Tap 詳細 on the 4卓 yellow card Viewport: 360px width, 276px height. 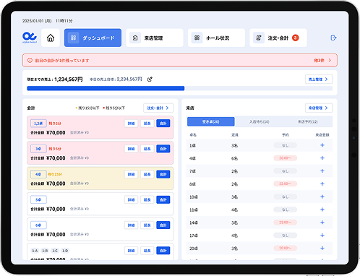(x=131, y=174)
